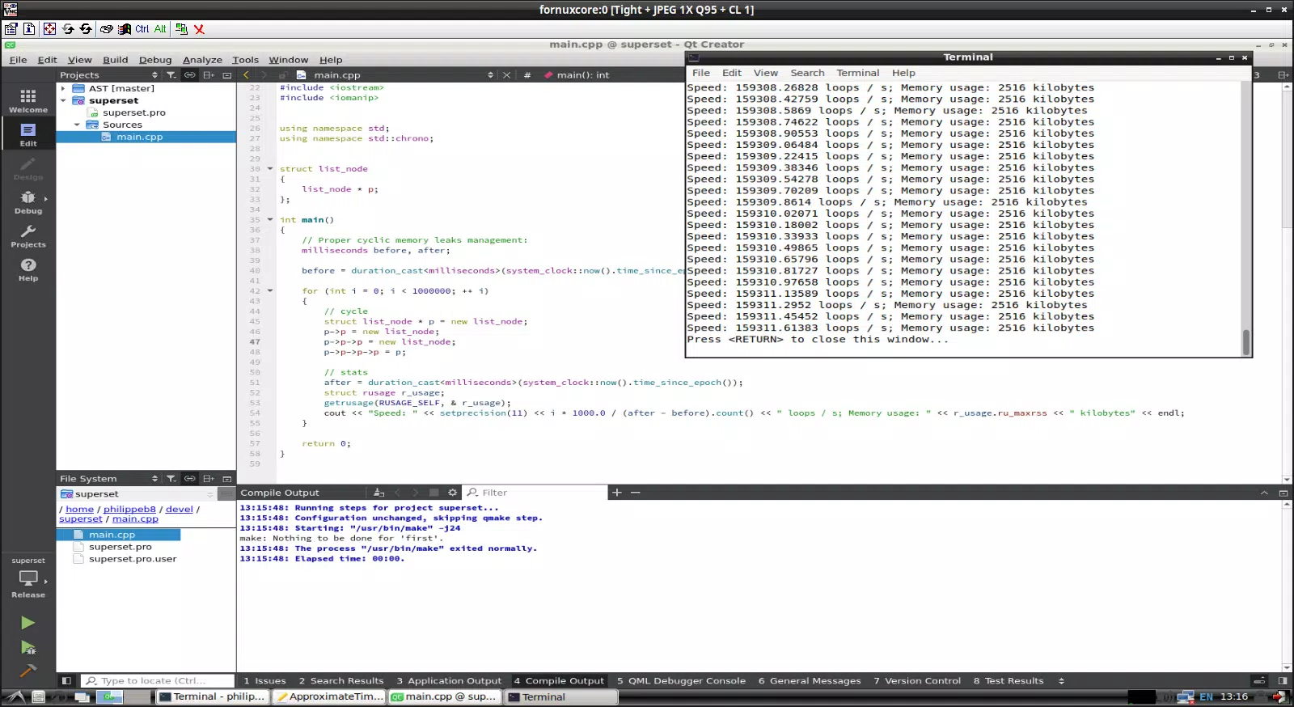Screen dimensions: 1294x707
Task: Focus the Type to locate field
Action: pos(158,681)
